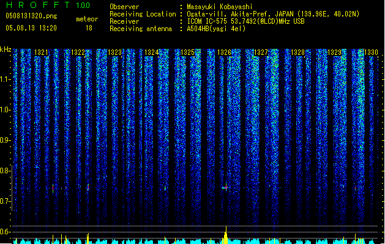Screen dimensions: 385x244
Task: Click the 1325 time marker
Action: click(x=187, y=52)
